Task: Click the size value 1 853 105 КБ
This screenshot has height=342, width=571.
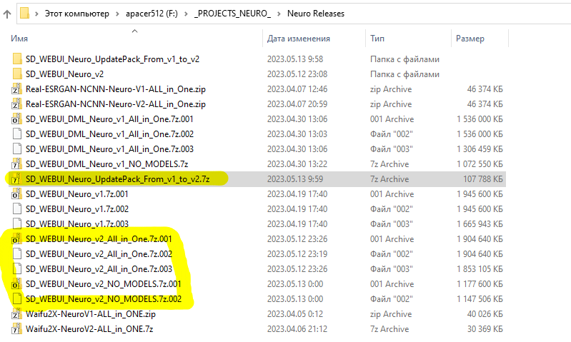Action: [x=480, y=269]
